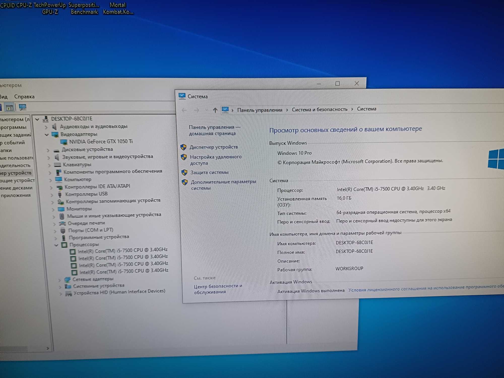Viewport: 504px width, 378px height.
Task: Open Панель управления домашняя страница link
Action: pos(214,130)
